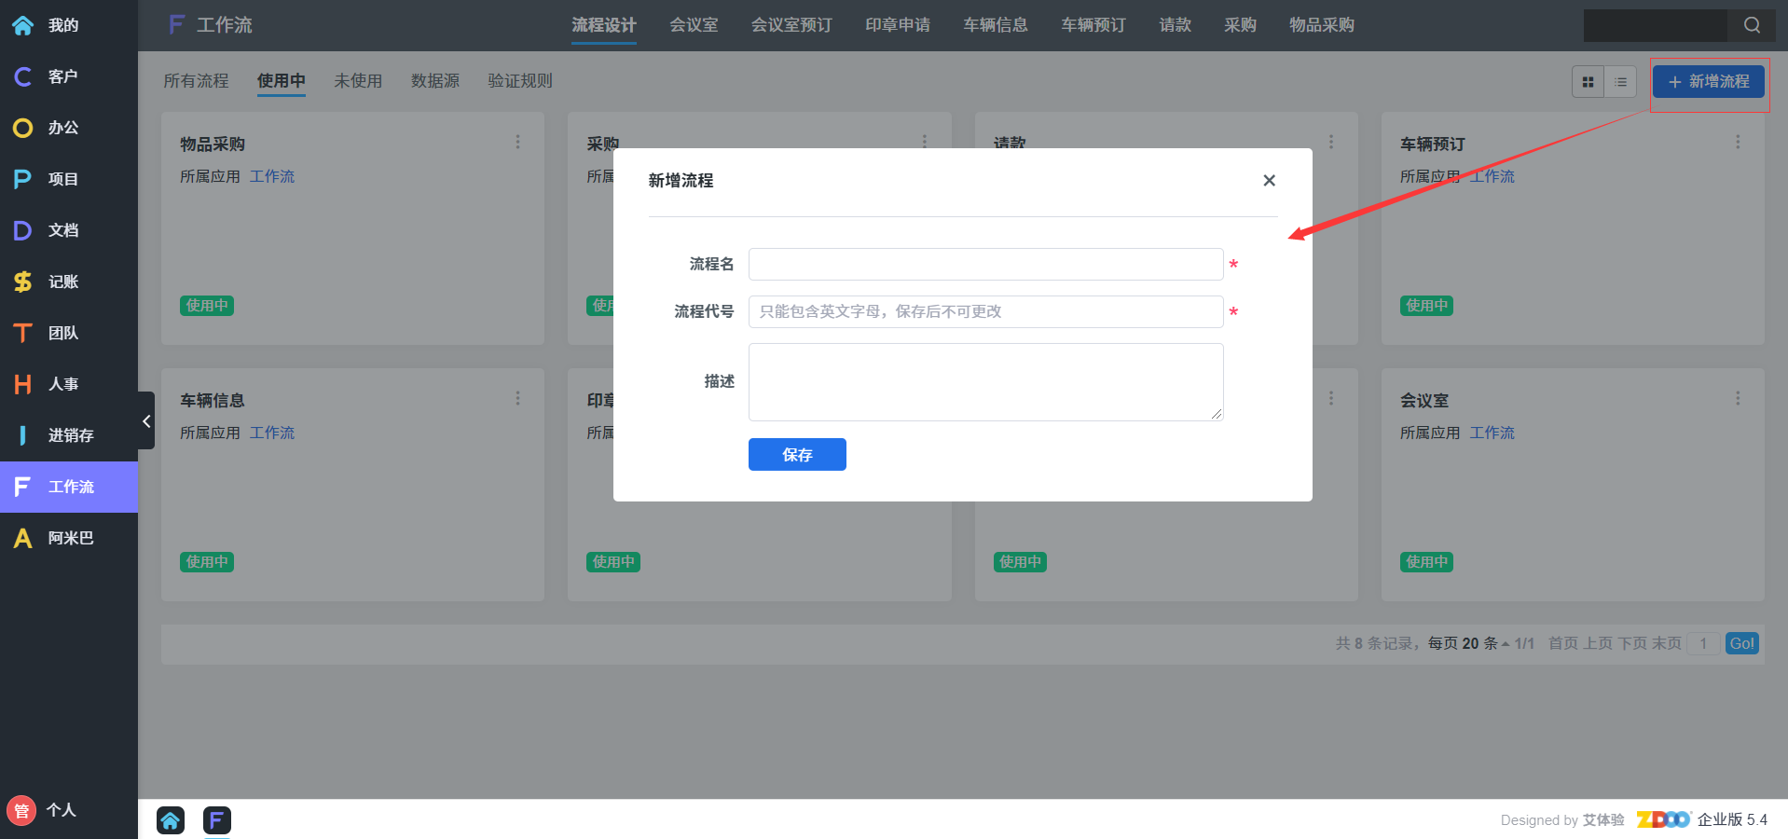This screenshot has width=1788, height=839.
Task: Open options menu on 物品采购 card
Action: (x=517, y=142)
